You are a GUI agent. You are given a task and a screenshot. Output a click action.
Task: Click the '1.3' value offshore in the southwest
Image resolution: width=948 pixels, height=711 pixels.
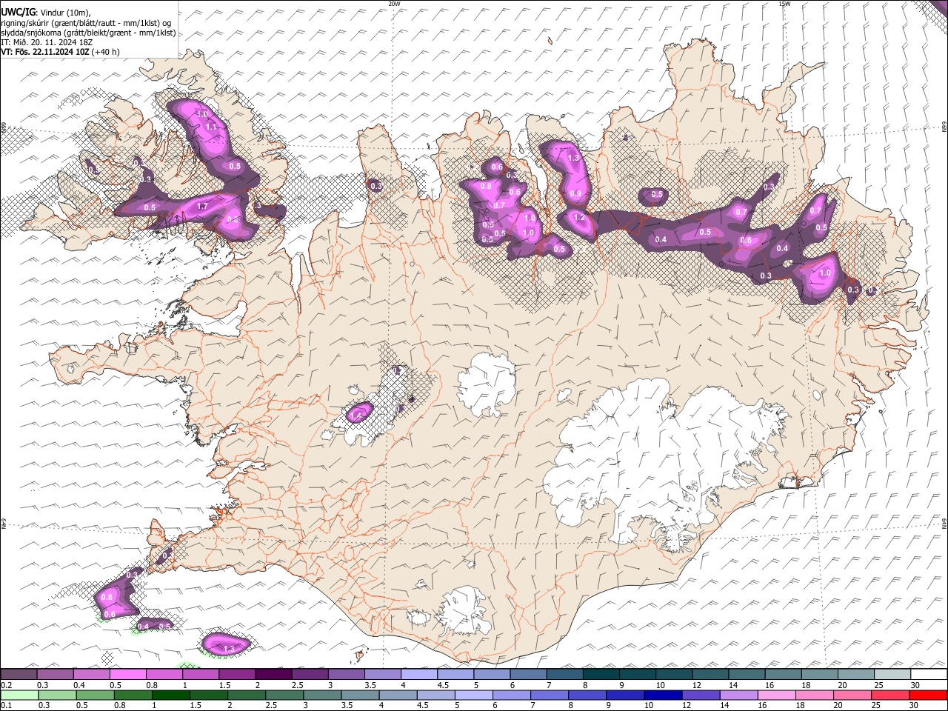(x=229, y=649)
